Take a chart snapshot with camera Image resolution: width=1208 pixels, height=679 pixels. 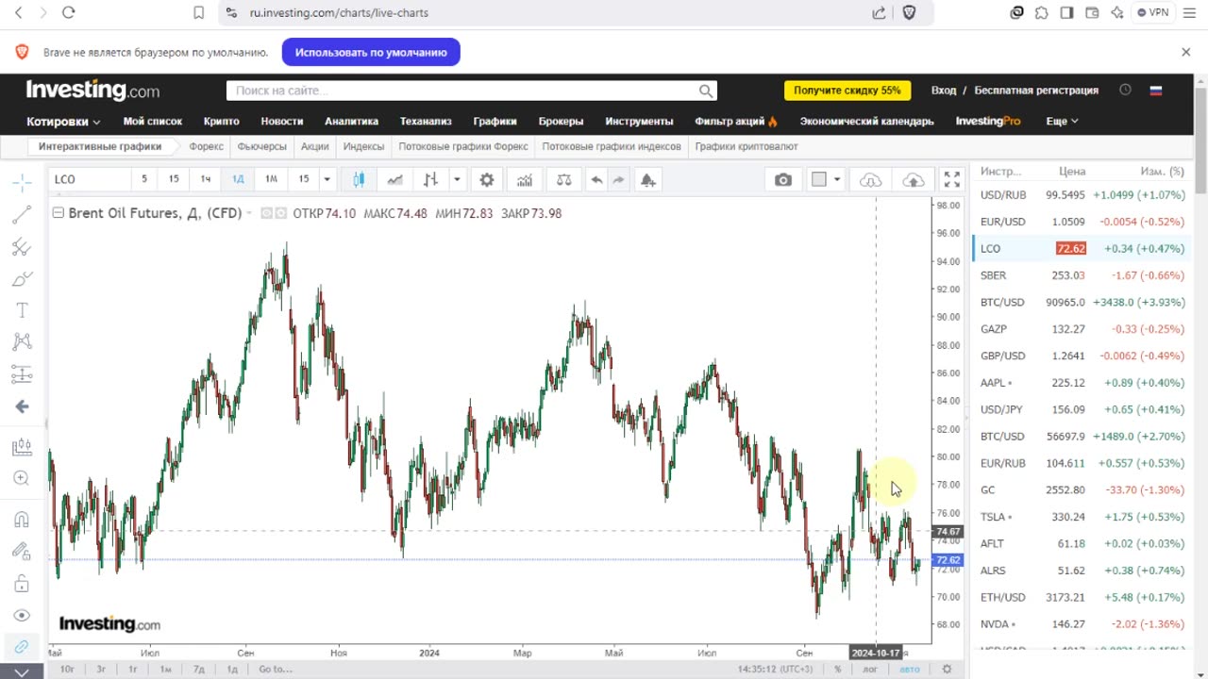783,179
